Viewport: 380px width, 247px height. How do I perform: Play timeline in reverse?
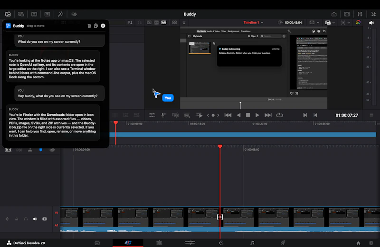239,115
